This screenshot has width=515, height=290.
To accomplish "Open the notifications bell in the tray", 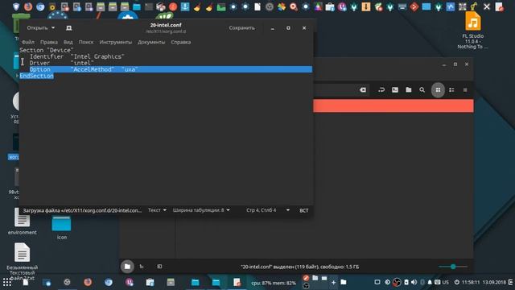I will [x=430, y=282].
